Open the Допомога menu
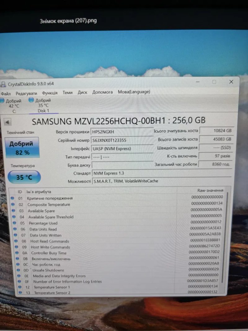Screen dimensions: 248x331 pyautogui.click(x=103, y=92)
